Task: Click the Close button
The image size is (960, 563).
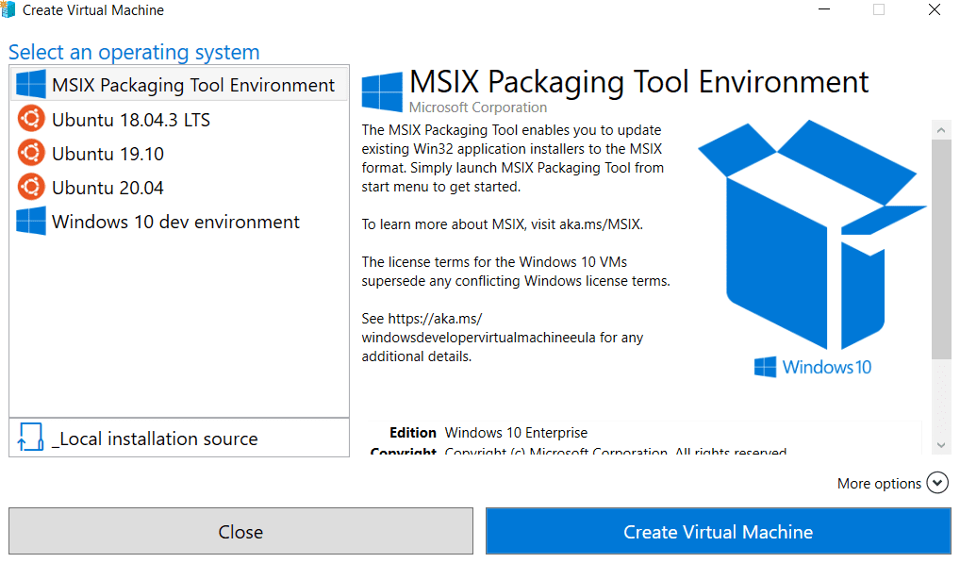Action: tap(240, 531)
